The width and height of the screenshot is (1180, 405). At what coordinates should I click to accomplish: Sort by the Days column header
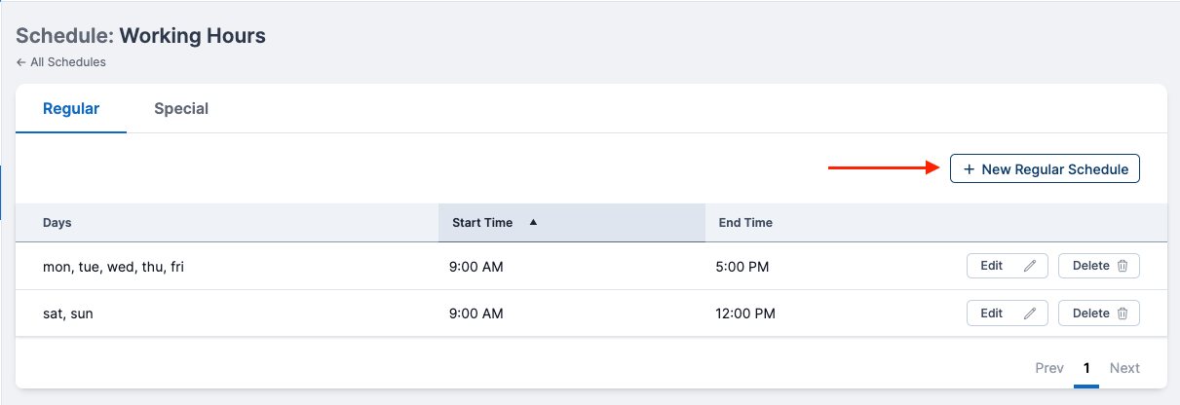(x=57, y=223)
